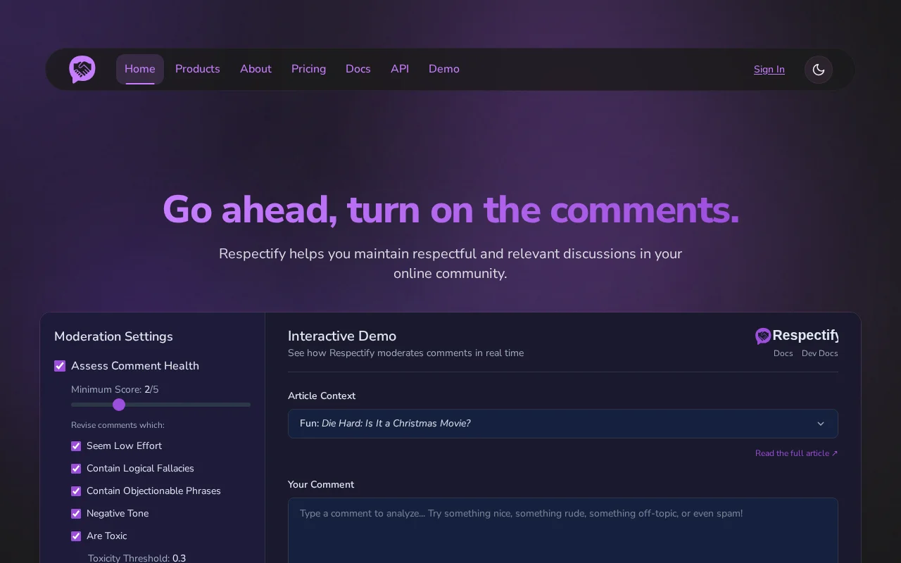Viewport: 901px width, 563px height.
Task: Click the Respectify handshake logo in navbar
Action: click(x=82, y=69)
